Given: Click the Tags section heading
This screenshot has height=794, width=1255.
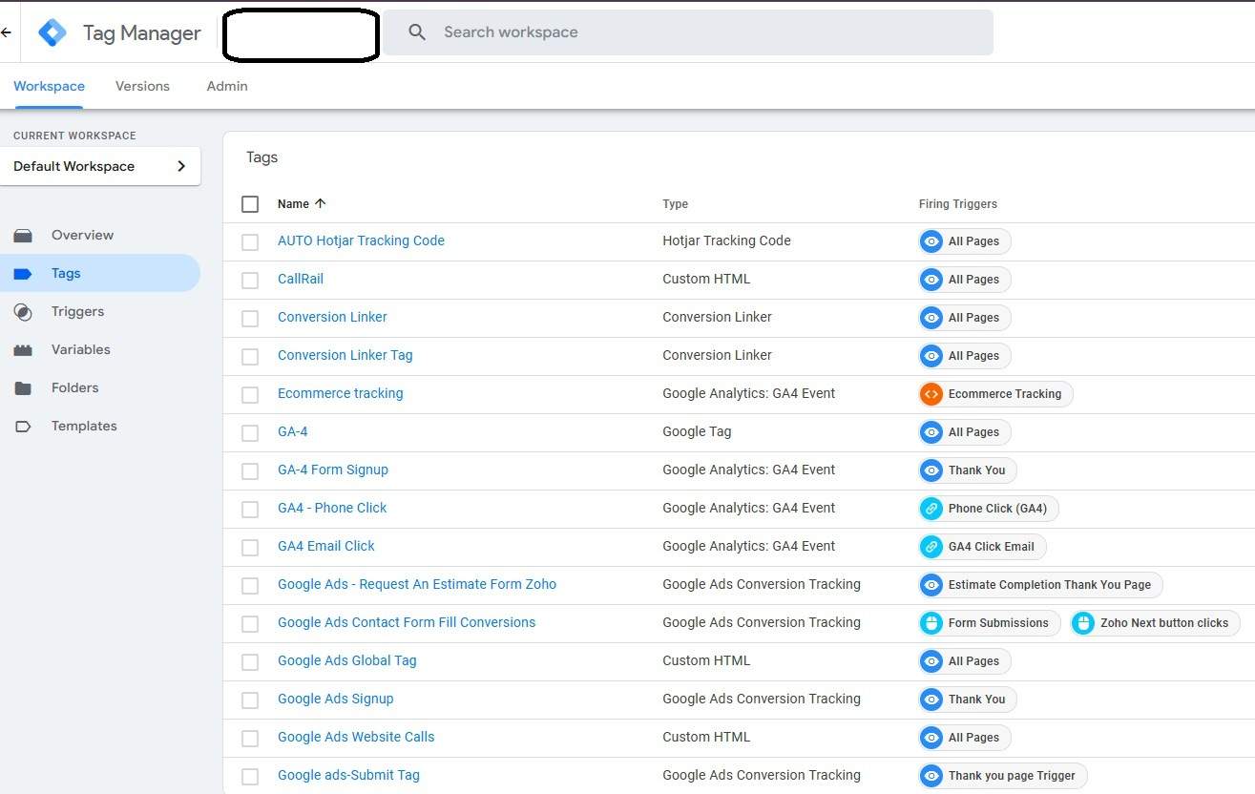Looking at the screenshot, I should (261, 157).
